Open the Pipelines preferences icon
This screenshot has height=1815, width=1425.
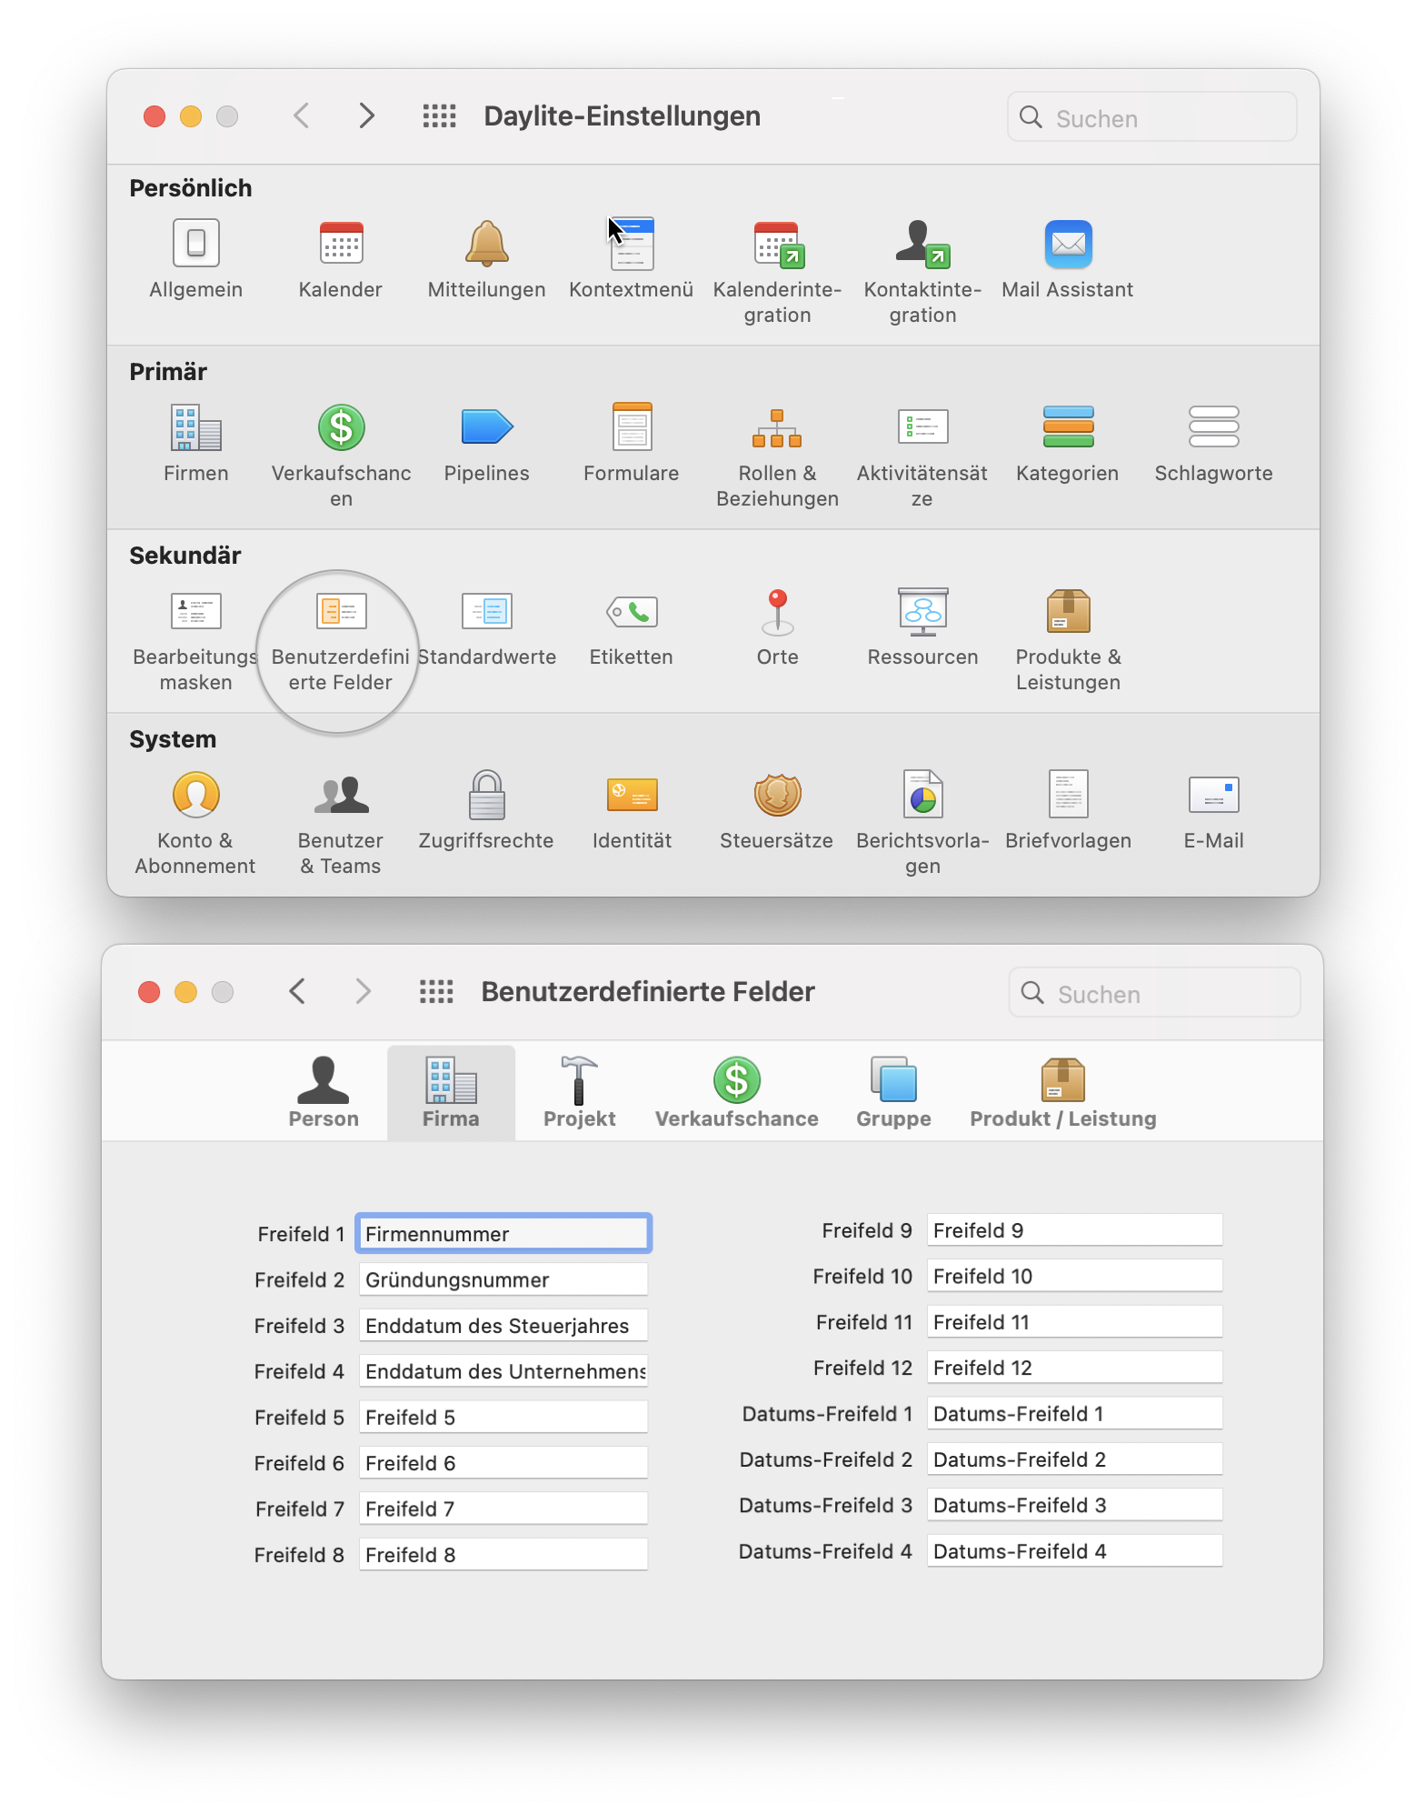coord(486,428)
